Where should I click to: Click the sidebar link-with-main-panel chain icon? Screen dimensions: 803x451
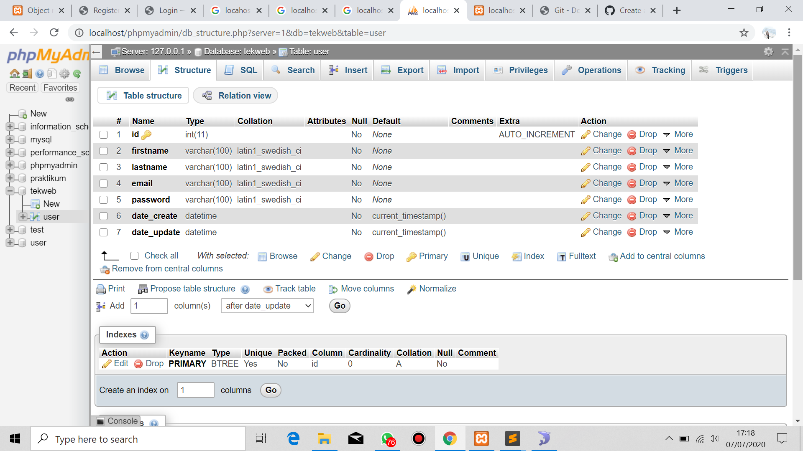(70, 99)
